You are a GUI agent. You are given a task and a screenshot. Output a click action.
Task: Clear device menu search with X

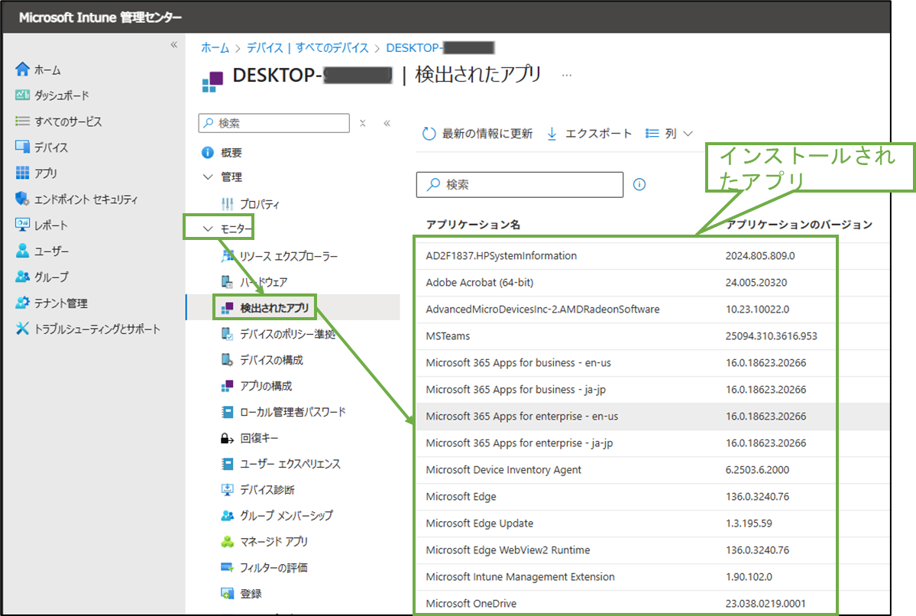tap(363, 123)
